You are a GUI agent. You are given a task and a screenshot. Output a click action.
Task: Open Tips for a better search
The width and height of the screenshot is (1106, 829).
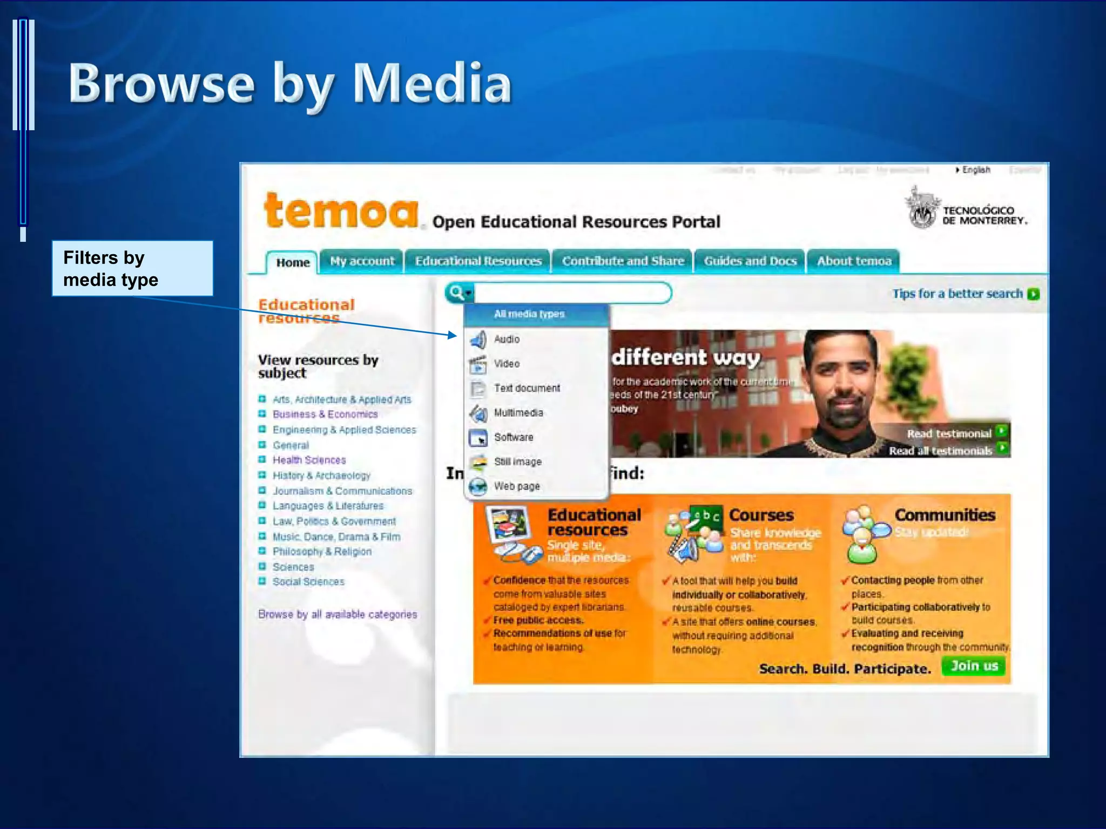click(x=957, y=294)
